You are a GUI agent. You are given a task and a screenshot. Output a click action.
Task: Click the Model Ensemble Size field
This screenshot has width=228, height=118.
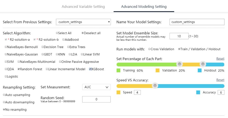(x=179, y=36)
